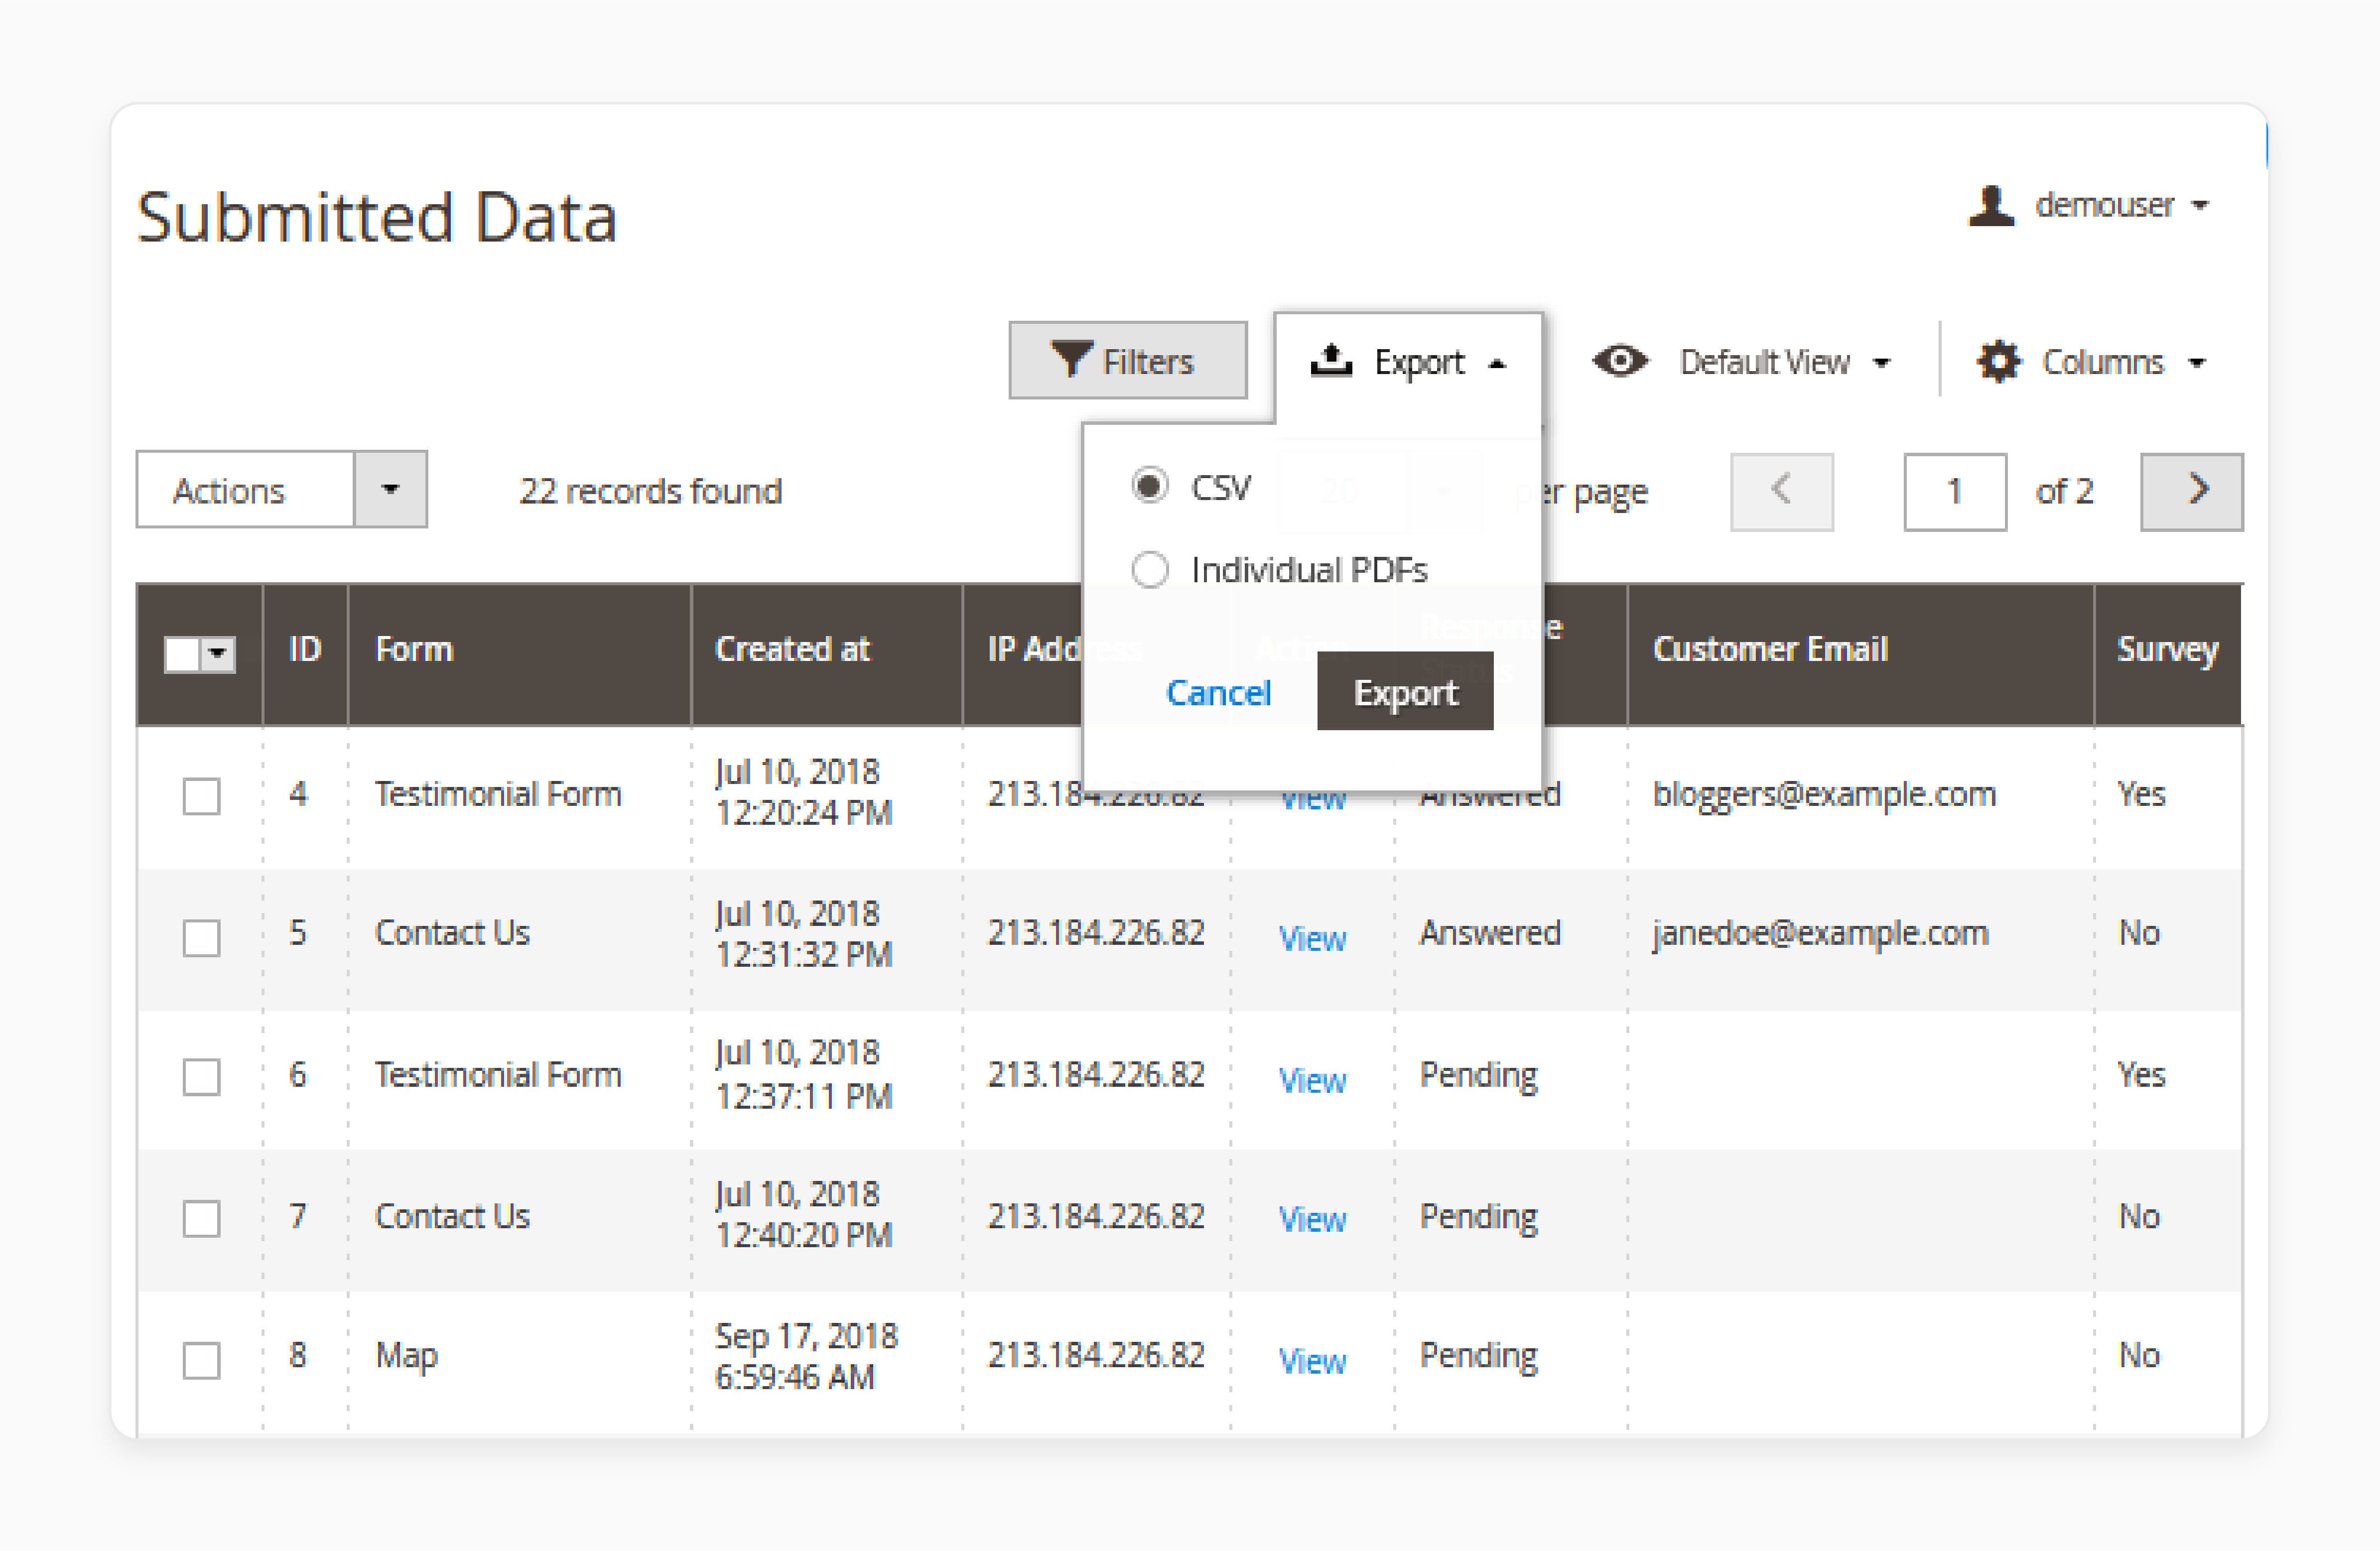The image size is (2380, 1551).
Task: Click 'Pending' status in ID 6 row
Action: pos(1478,1075)
